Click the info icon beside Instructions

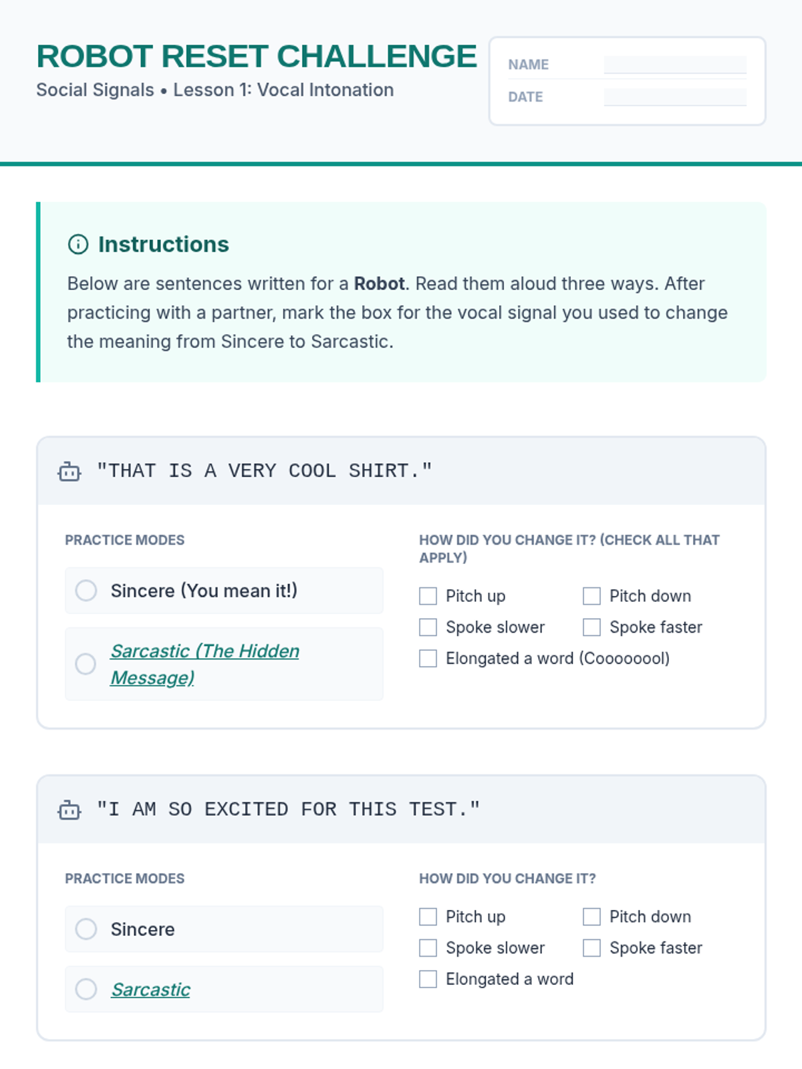coord(78,245)
